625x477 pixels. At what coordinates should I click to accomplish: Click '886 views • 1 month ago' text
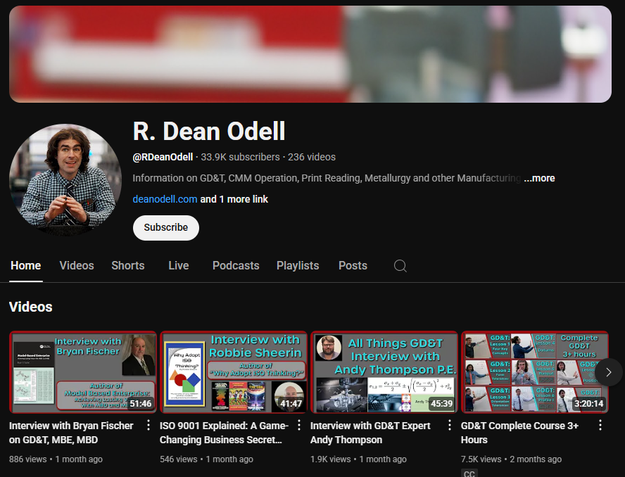tap(56, 459)
